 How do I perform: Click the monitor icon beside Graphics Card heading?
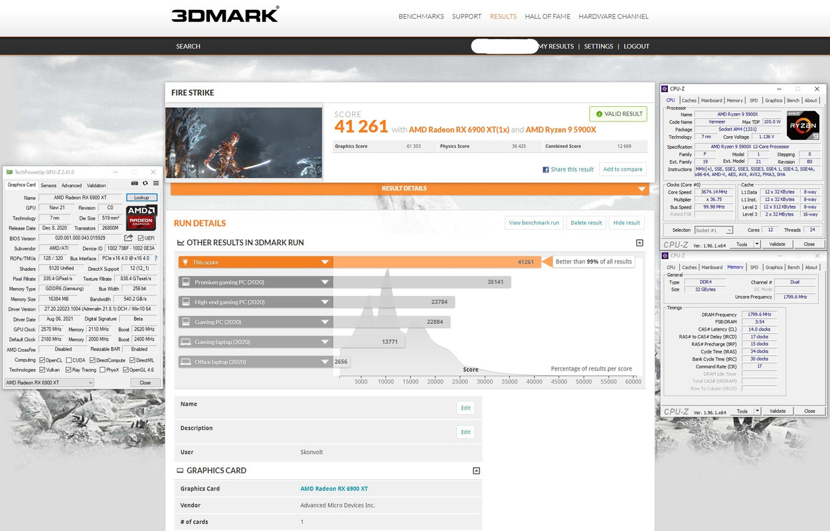(x=180, y=471)
